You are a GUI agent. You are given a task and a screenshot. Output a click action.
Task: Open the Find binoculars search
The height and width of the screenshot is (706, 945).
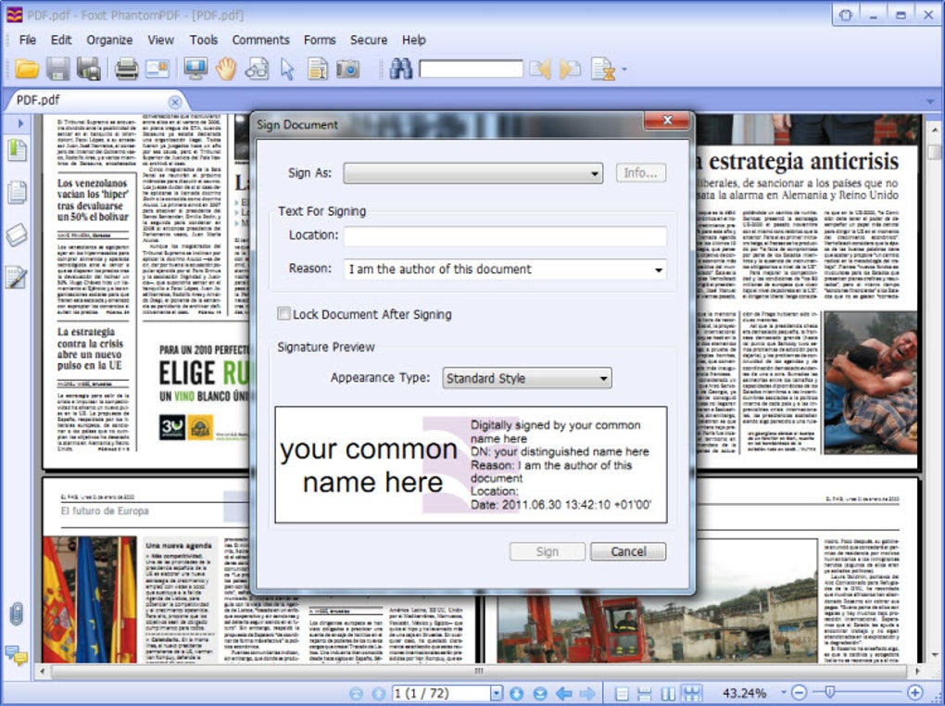coord(403,69)
